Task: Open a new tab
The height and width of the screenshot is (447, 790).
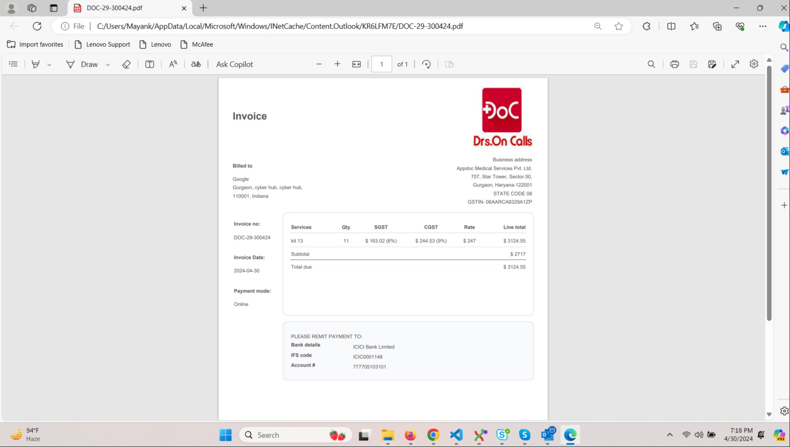Action: click(203, 8)
